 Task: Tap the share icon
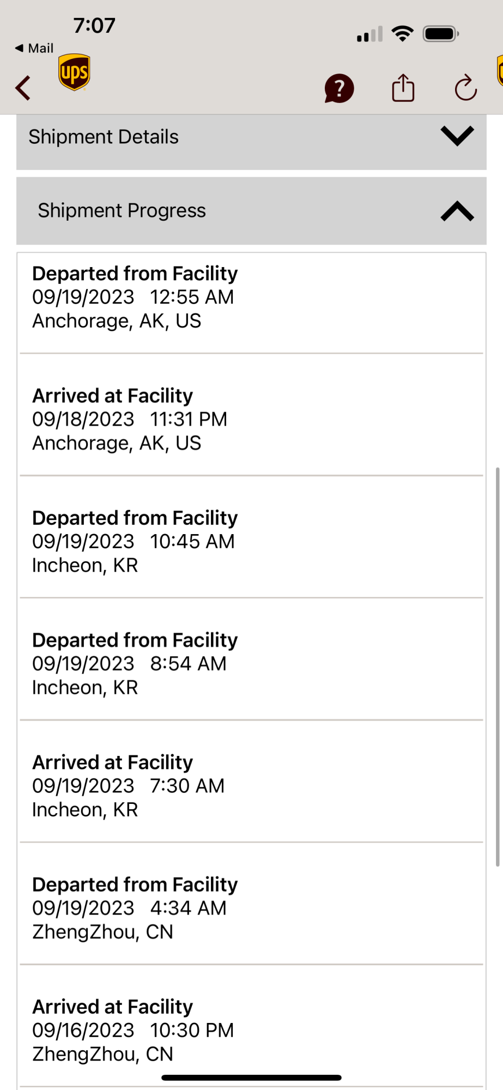pos(403,88)
